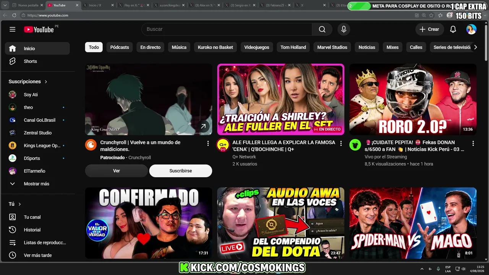Select the Noticias filter chip
Image resolution: width=489 pixels, height=275 pixels.
(x=367, y=47)
